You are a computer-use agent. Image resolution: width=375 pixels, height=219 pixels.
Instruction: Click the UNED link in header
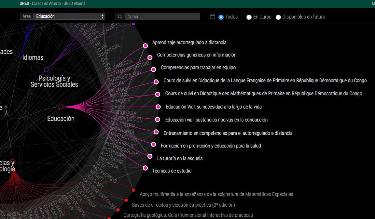24,3
